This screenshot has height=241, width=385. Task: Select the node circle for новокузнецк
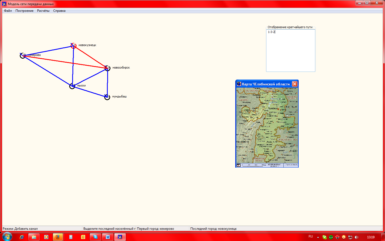(74, 46)
